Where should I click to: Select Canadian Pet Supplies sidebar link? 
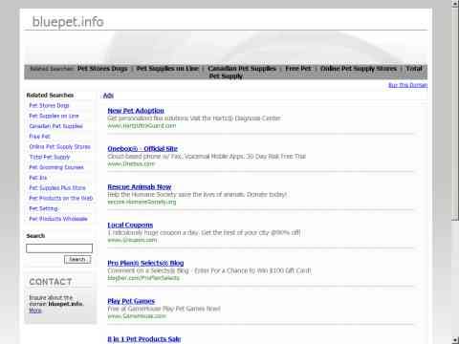click(55, 126)
